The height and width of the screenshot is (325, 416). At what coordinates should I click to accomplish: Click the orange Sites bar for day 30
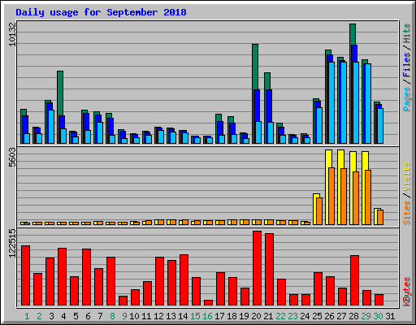point(380,217)
